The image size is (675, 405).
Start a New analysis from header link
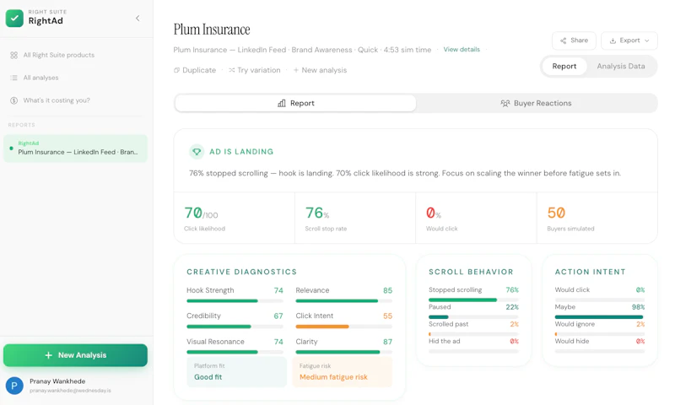(320, 70)
